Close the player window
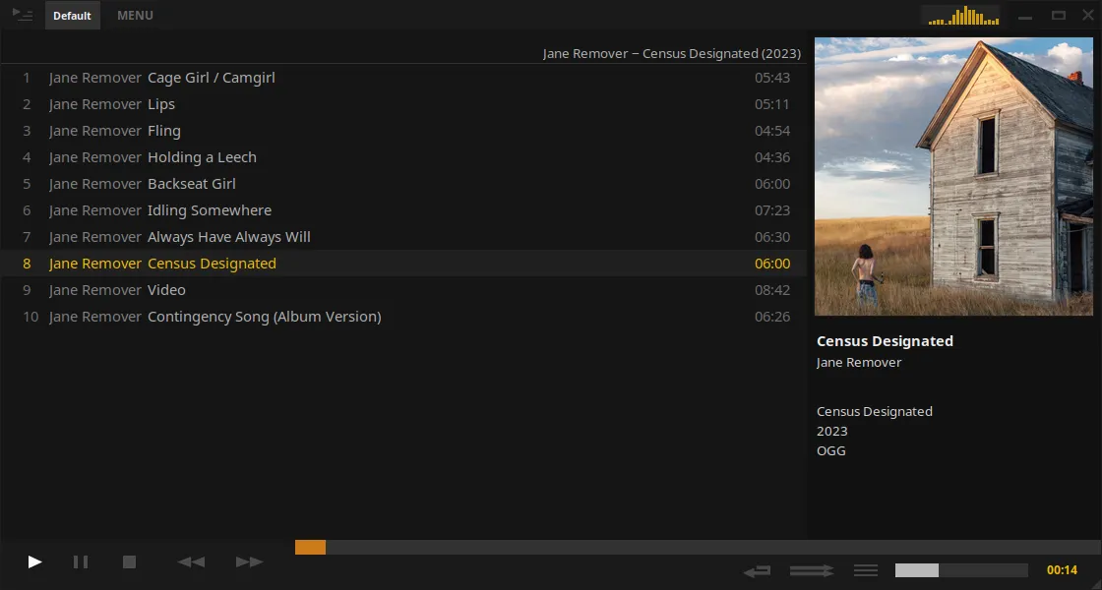1102x590 pixels. point(1087,15)
